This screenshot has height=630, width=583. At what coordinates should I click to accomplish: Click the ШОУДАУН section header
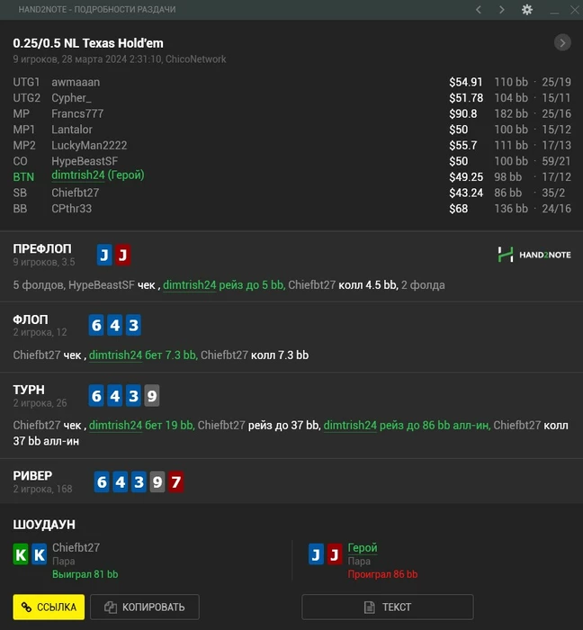pyautogui.click(x=44, y=525)
